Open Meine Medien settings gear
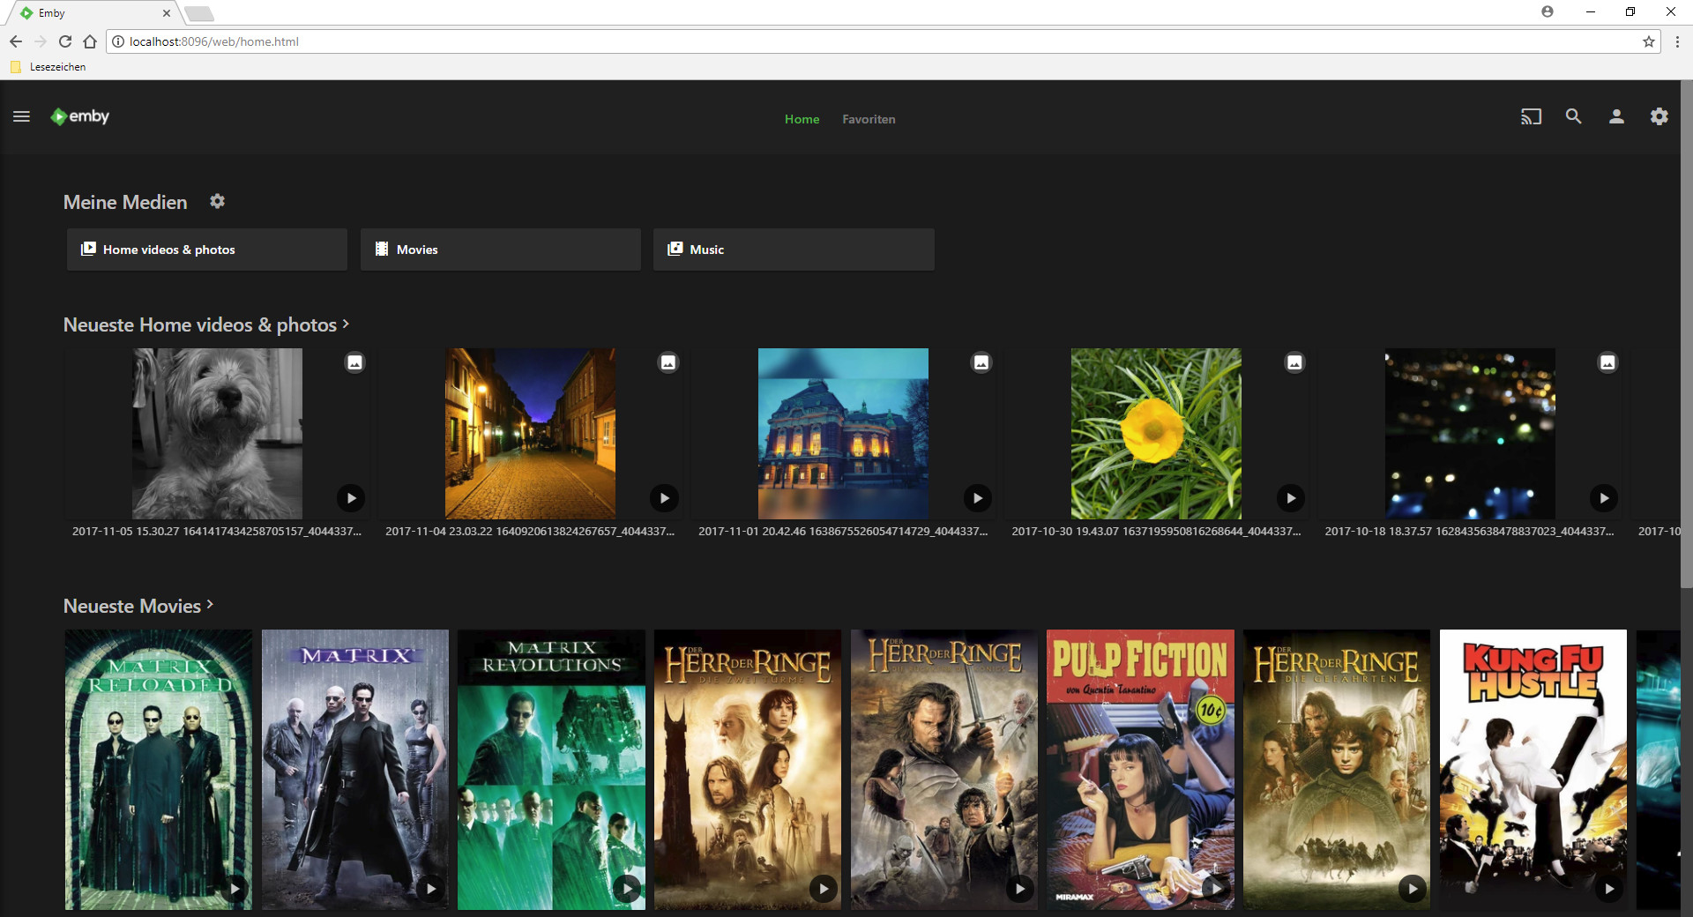This screenshot has height=917, width=1693. point(217,202)
